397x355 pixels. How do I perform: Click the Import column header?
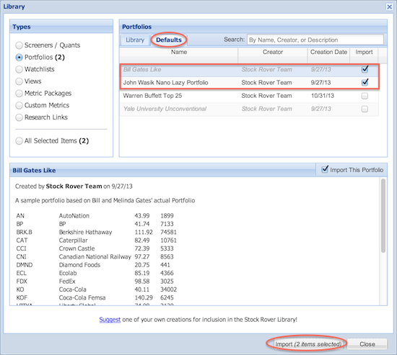pos(364,55)
